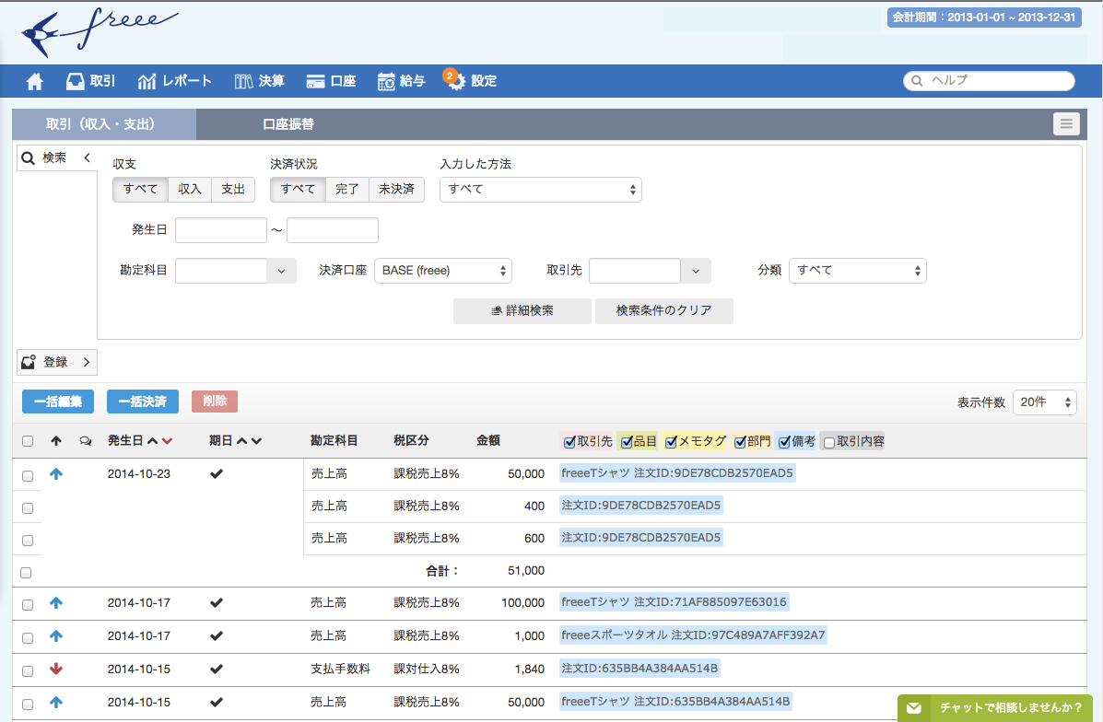Click the red expense arrow on 2014-10-15 row
The height and width of the screenshot is (722, 1103).
click(56, 670)
